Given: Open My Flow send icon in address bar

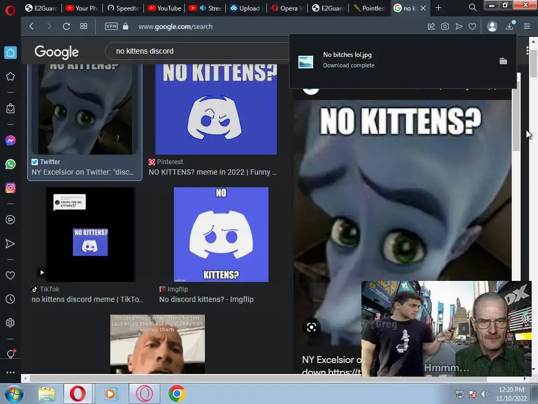Looking at the screenshot, I should (x=459, y=26).
